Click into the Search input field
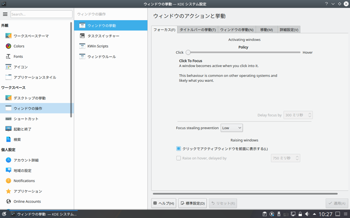This screenshot has height=218, width=350. click(x=42, y=14)
